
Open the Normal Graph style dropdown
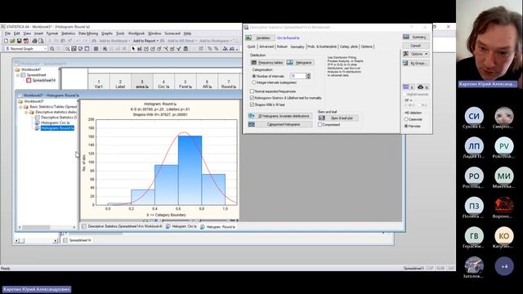(46, 49)
